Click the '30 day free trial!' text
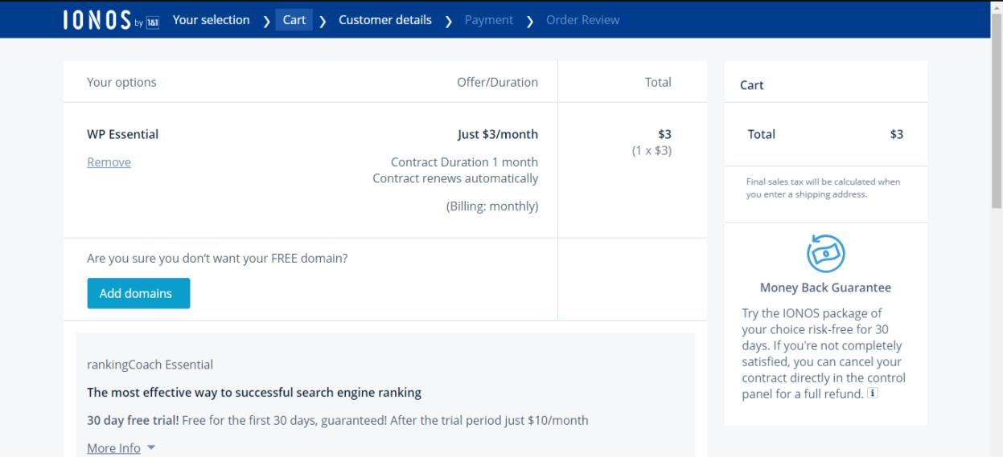The width and height of the screenshot is (1003, 457). click(x=133, y=420)
